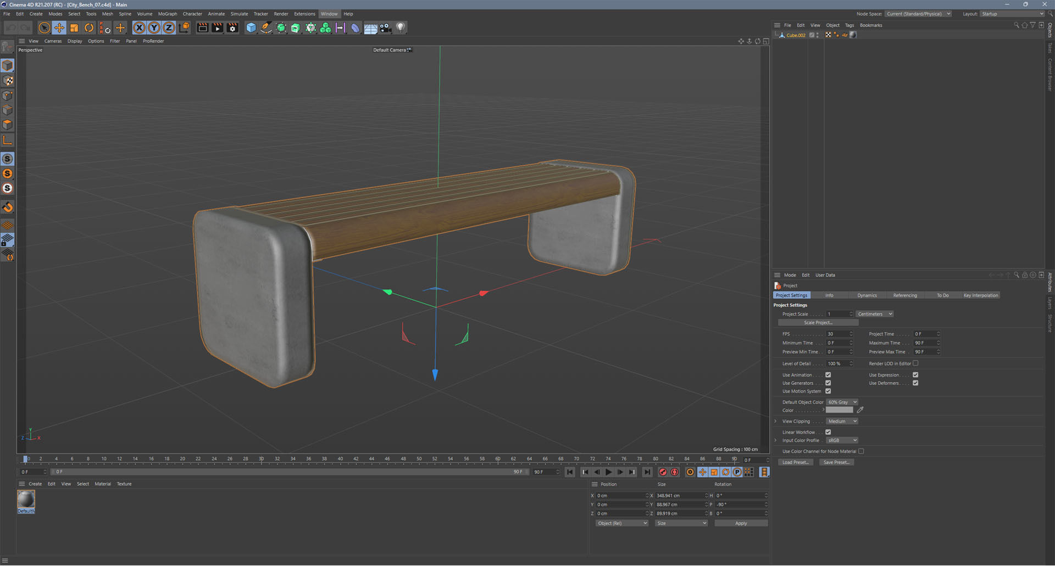Switch to Model mode in left palette
This screenshot has width=1055, height=566.
click(8, 65)
